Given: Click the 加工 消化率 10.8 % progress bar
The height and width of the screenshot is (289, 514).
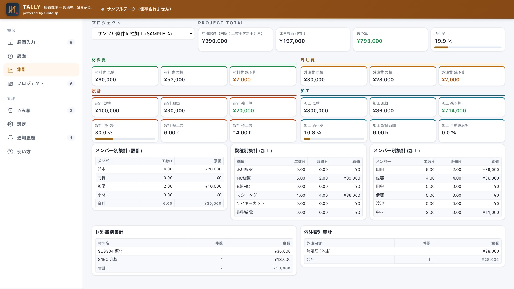Looking at the screenshot, I should click(334, 139).
